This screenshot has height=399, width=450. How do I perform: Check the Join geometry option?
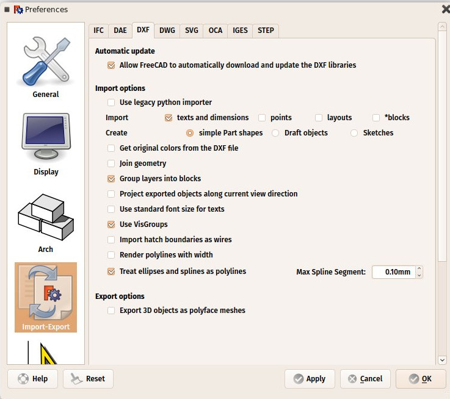tap(111, 164)
